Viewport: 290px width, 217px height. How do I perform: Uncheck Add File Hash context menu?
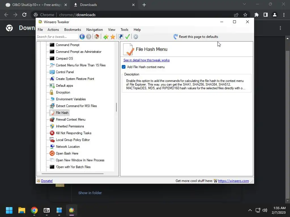coord(124,67)
